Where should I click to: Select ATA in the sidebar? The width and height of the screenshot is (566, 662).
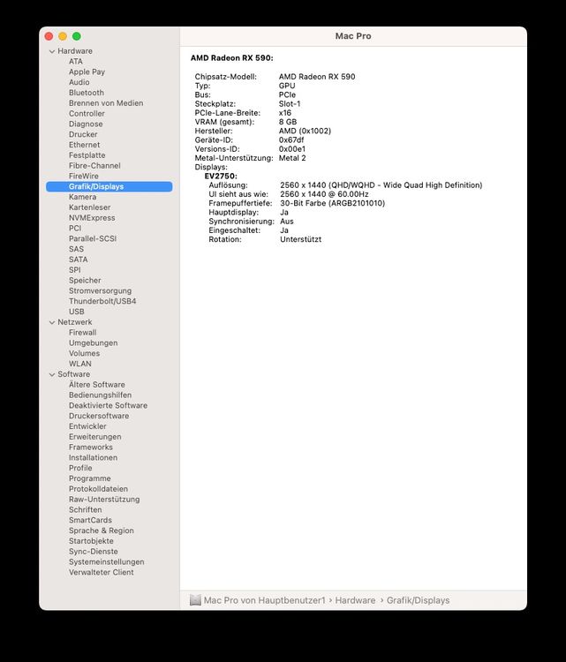tap(76, 62)
